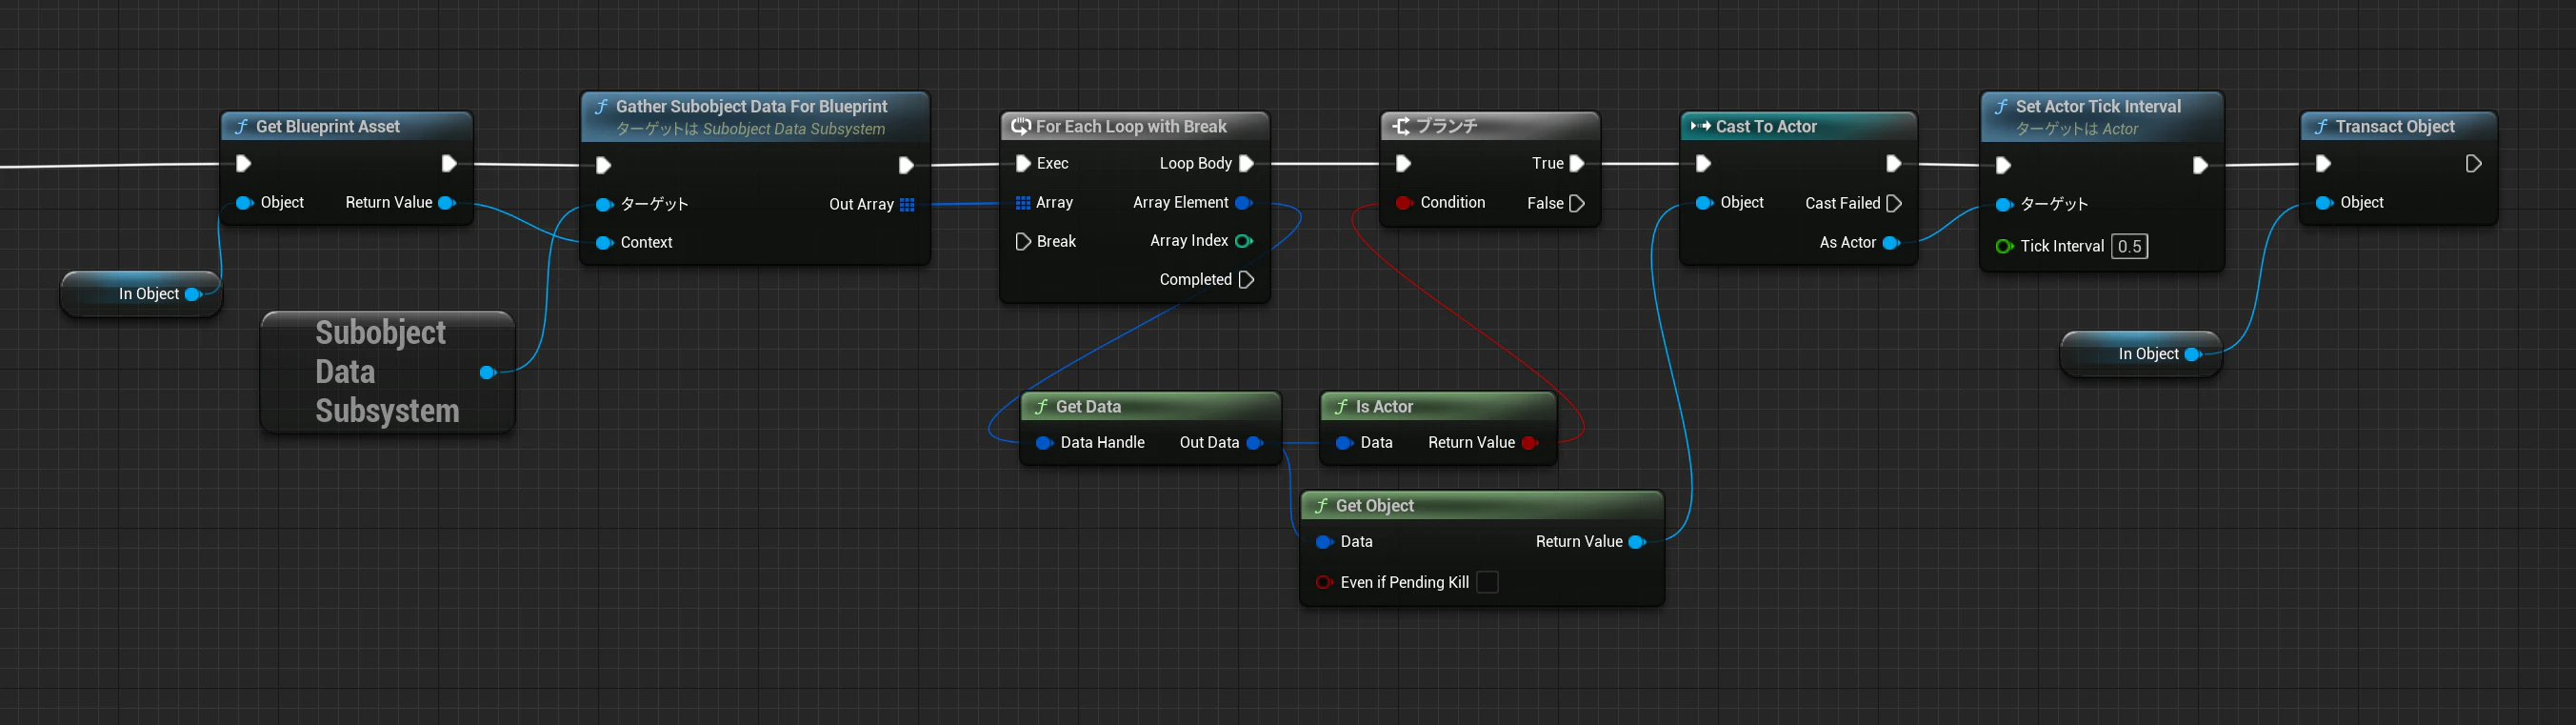
Task: Click Return Value pin on Get Object node
Action: [1637, 542]
